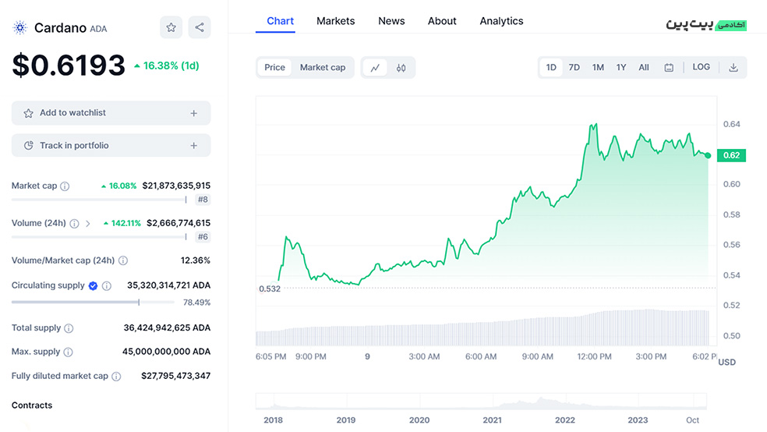Go to the Analytics tab
The height and width of the screenshot is (432, 767).
click(501, 21)
